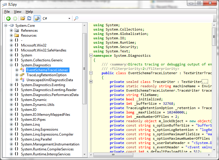Expand the collapsed TraceWriter class code
219x160 pixels.
(x=91, y=82)
